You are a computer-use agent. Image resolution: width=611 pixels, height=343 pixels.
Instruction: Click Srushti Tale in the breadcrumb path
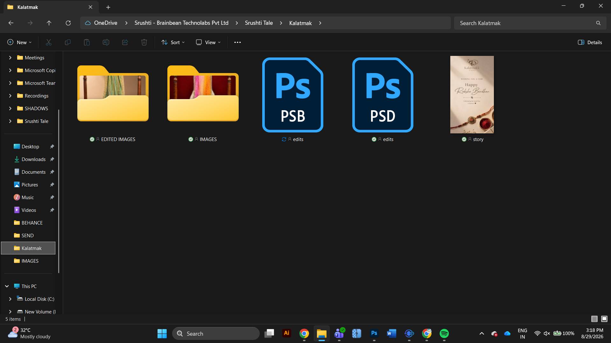259,23
